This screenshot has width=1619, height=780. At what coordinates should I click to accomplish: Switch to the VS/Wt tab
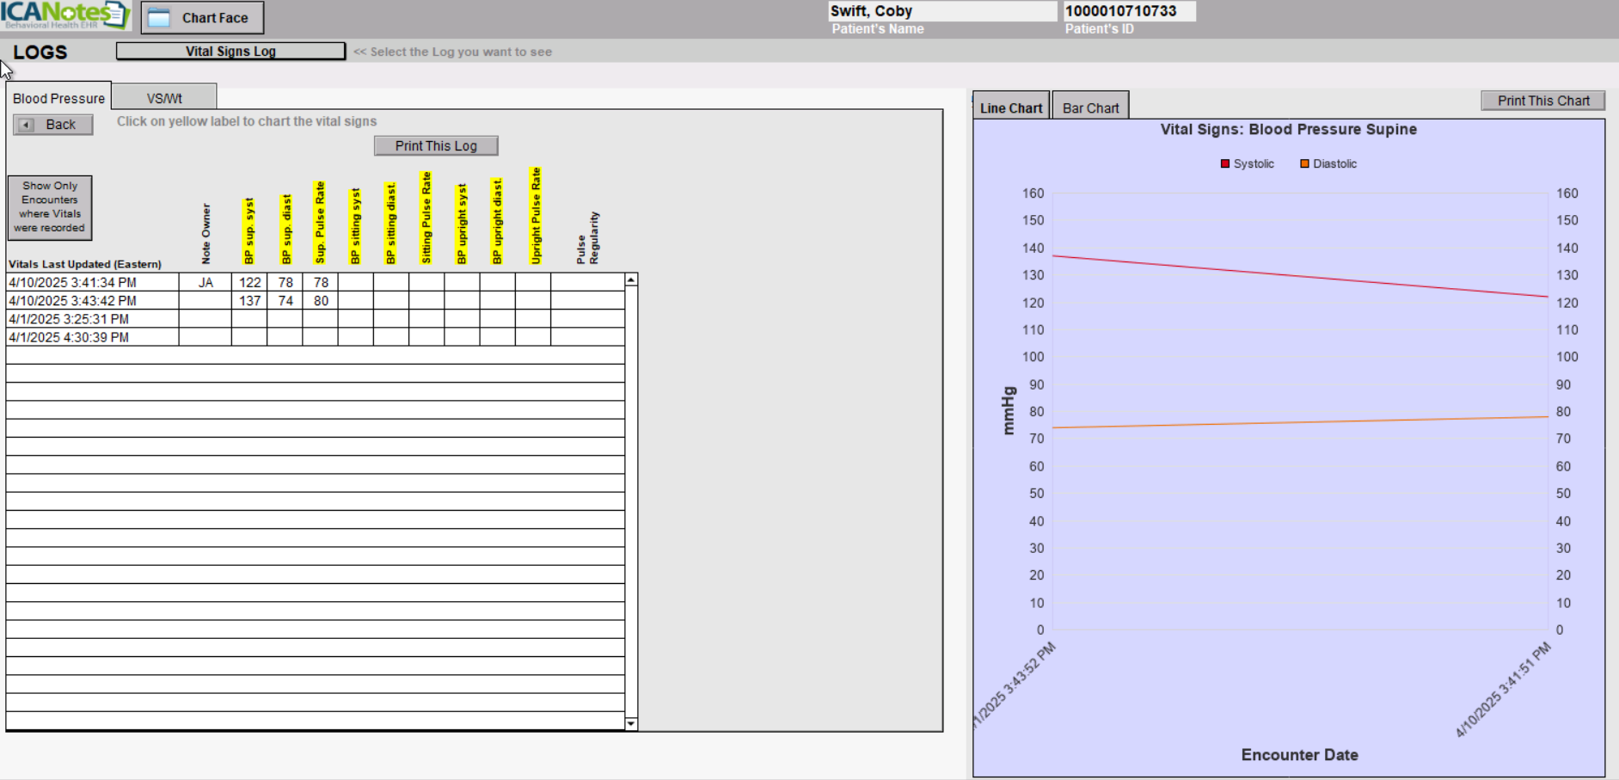(x=163, y=98)
